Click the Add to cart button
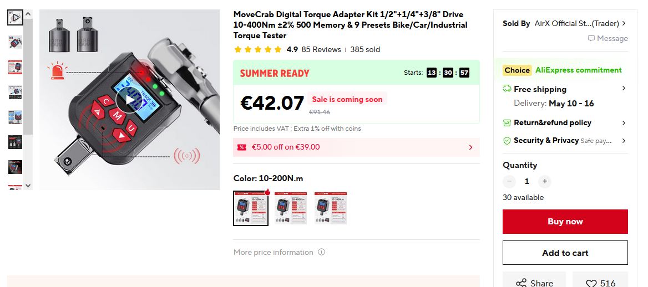The width and height of the screenshot is (648, 287). (565, 253)
